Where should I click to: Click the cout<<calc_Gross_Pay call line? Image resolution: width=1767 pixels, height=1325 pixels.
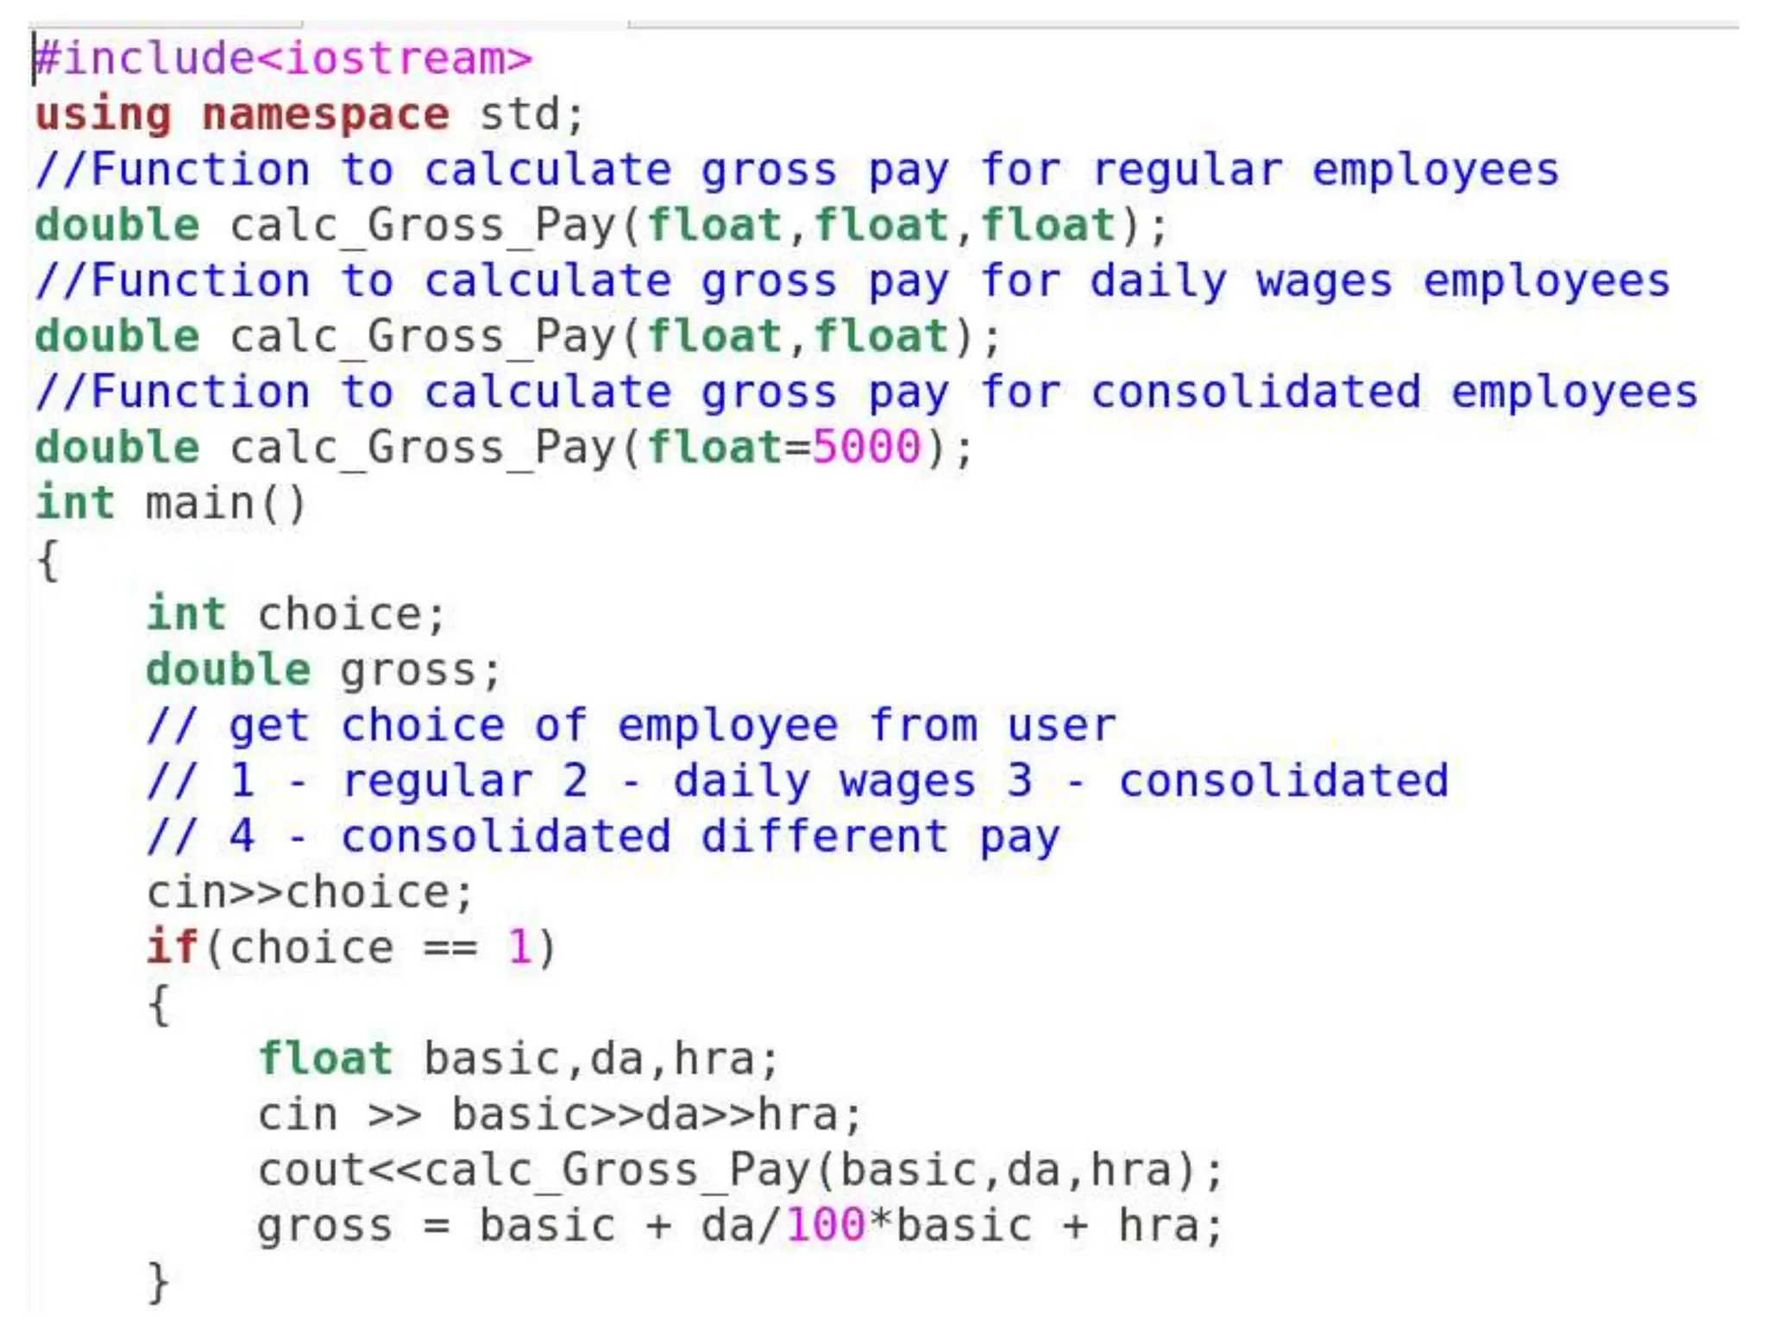point(740,1171)
